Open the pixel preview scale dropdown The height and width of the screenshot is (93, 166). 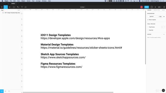coord(163,27)
